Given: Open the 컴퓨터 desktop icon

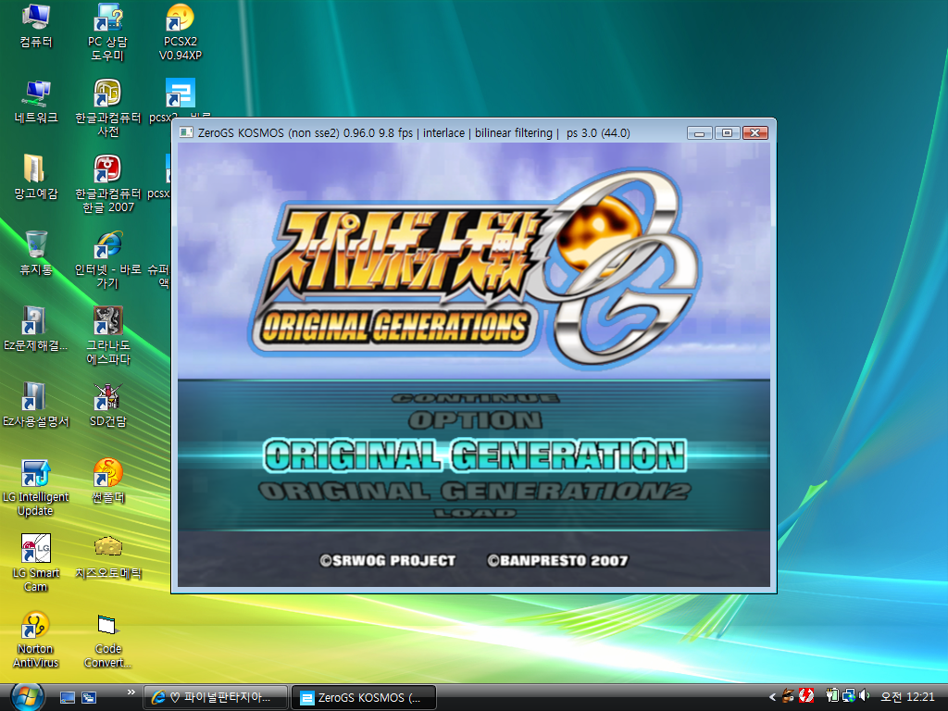Looking at the screenshot, I should (x=36, y=25).
